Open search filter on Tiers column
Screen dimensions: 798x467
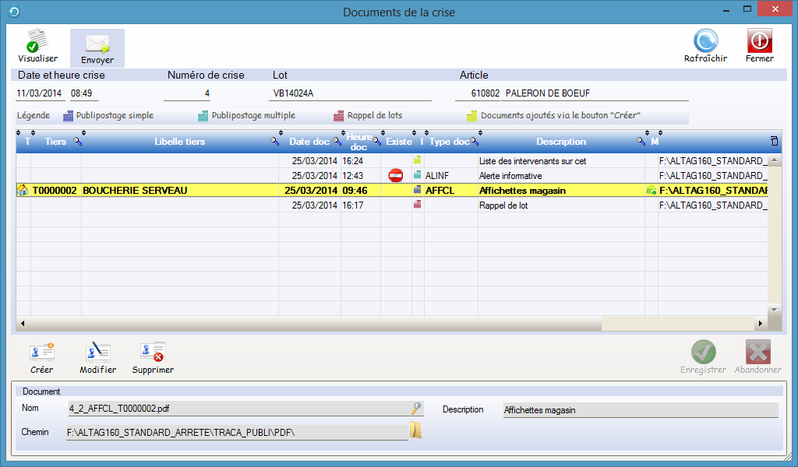[x=77, y=142]
